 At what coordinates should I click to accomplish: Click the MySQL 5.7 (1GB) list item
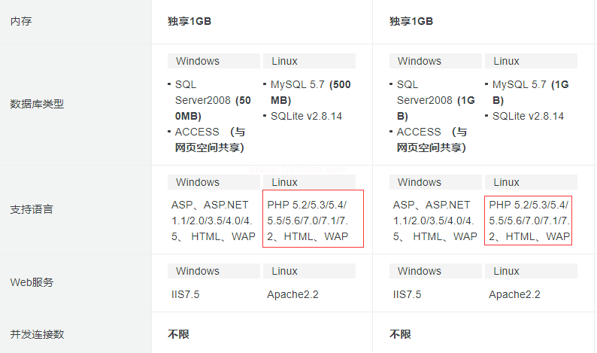(530, 92)
